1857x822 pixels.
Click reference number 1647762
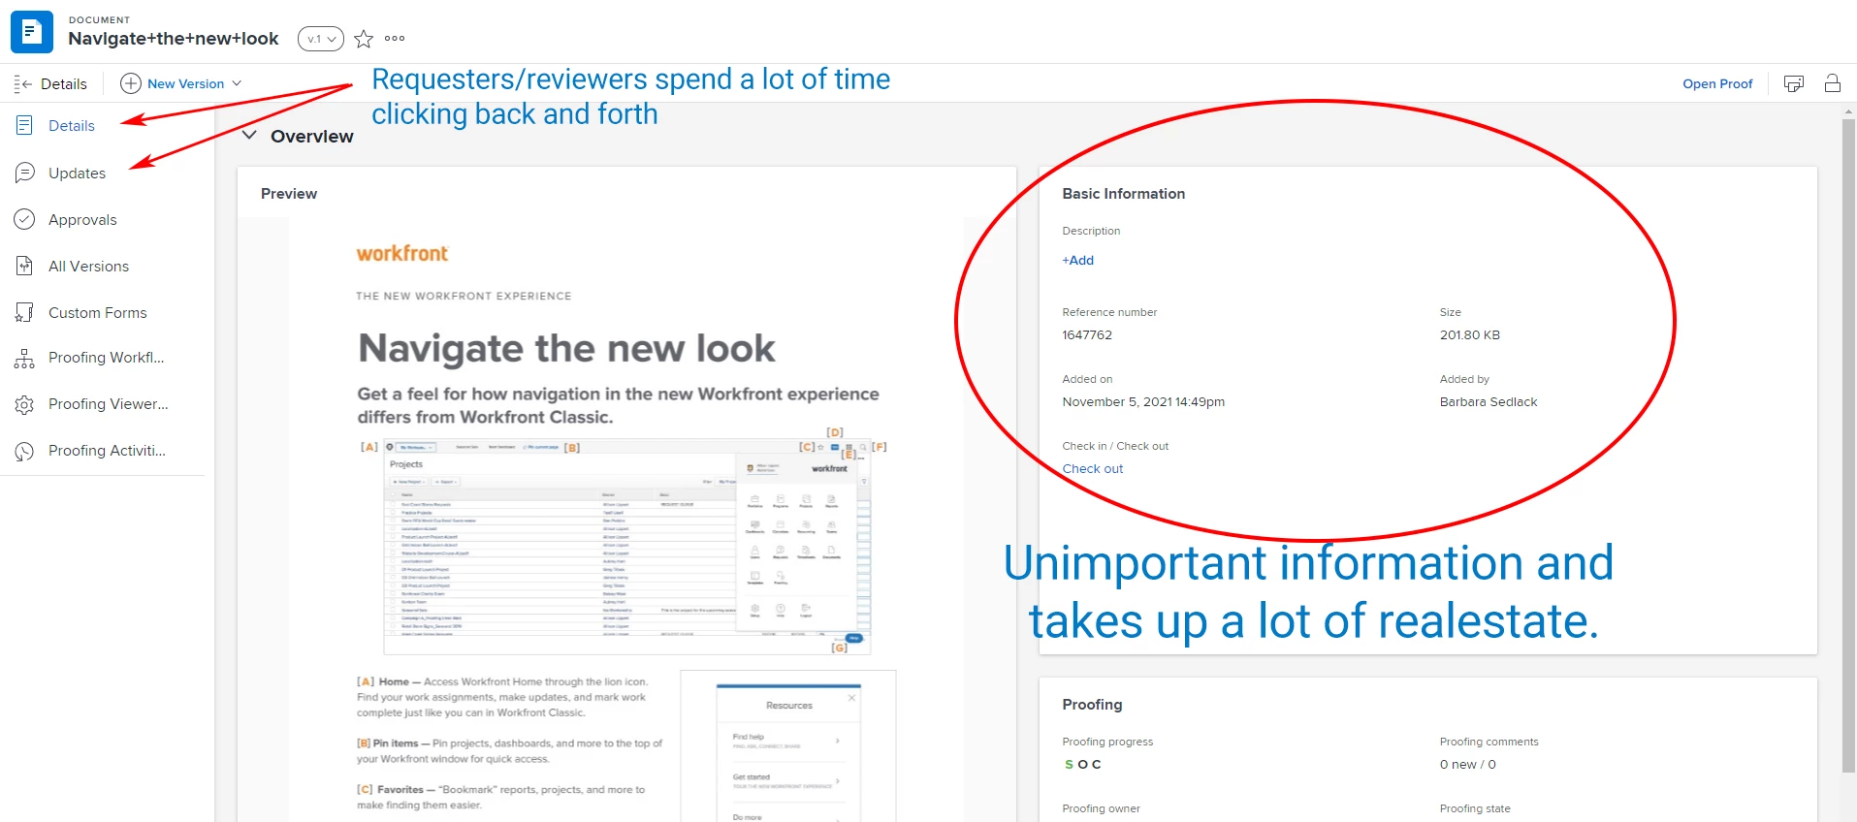[1087, 335]
